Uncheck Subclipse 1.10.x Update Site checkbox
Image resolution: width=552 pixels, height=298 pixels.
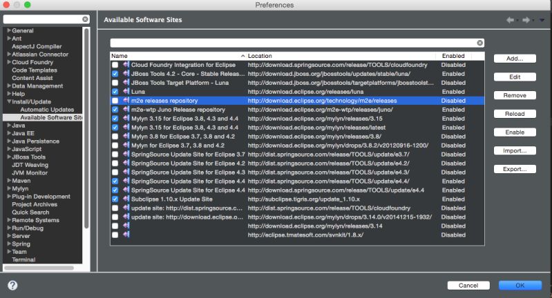115,199
